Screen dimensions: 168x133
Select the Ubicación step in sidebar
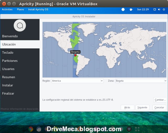click(20, 44)
